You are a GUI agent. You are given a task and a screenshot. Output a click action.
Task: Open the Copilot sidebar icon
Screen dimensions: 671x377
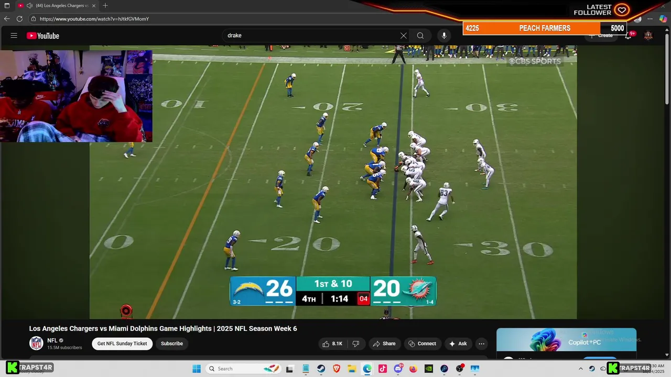tap(663, 19)
